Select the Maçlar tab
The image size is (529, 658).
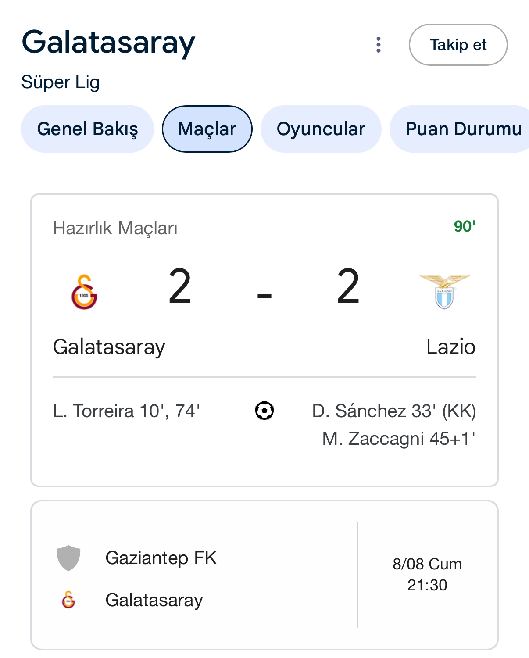(x=207, y=129)
